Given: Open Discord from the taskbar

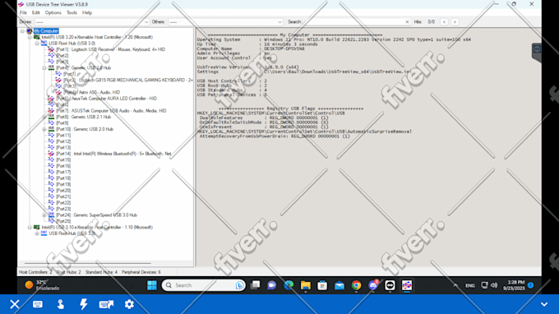Looking at the screenshot, I should 373,285.
